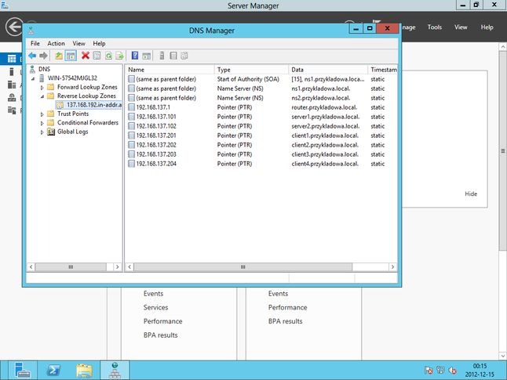The height and width of the screenshot is (380, 507).
Task: Toggle the Show/Hide Console Tree icon
Action: point(71,56)
